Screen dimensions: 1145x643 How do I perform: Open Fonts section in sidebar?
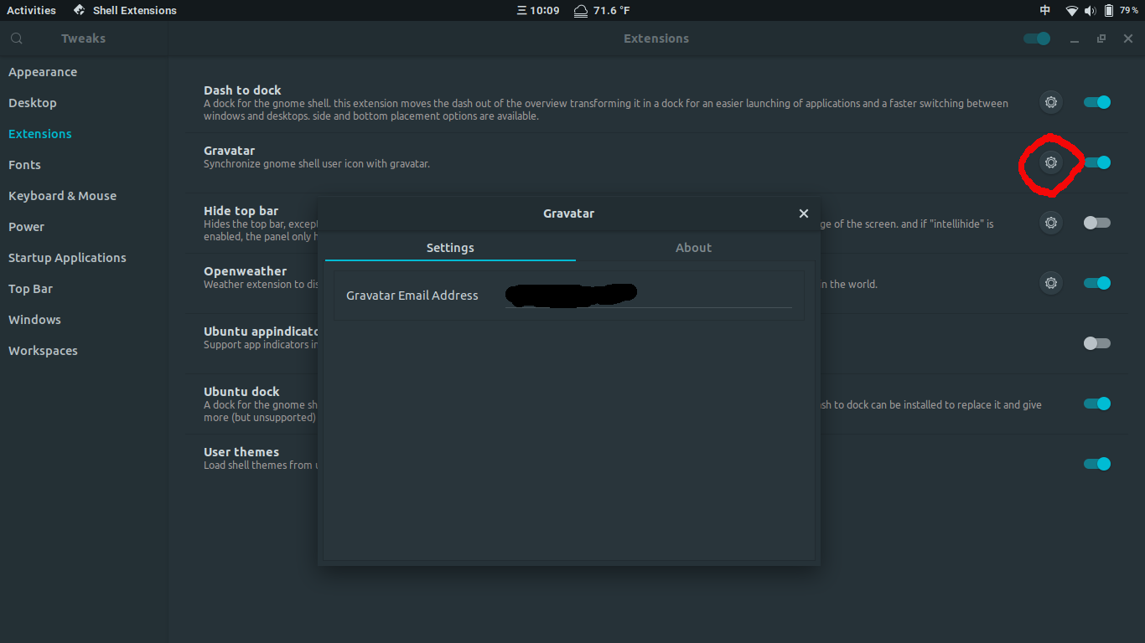[x=84, y=165]
